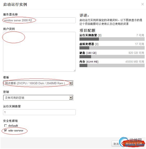Click the 虚拟处理器 quota progress bar
The width and height of the screenshot is (146, 149).
tap(112, 48)
